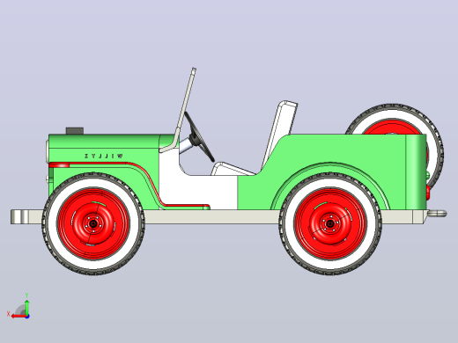Select the front wheel's red rim
Viewport: 458px width, 343px height.
point(93,224)
